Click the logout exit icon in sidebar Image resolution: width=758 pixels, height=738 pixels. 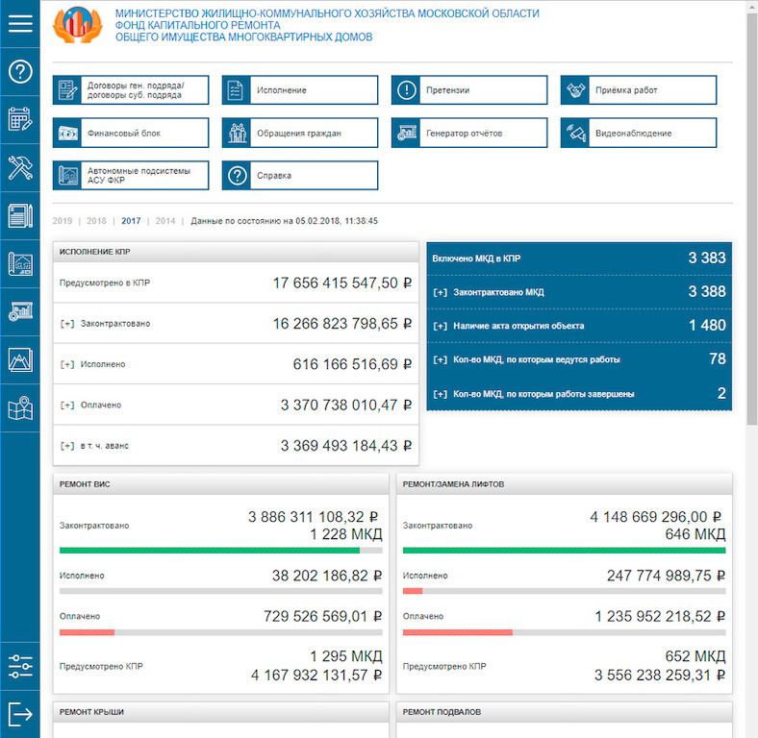tap(19, 714)
